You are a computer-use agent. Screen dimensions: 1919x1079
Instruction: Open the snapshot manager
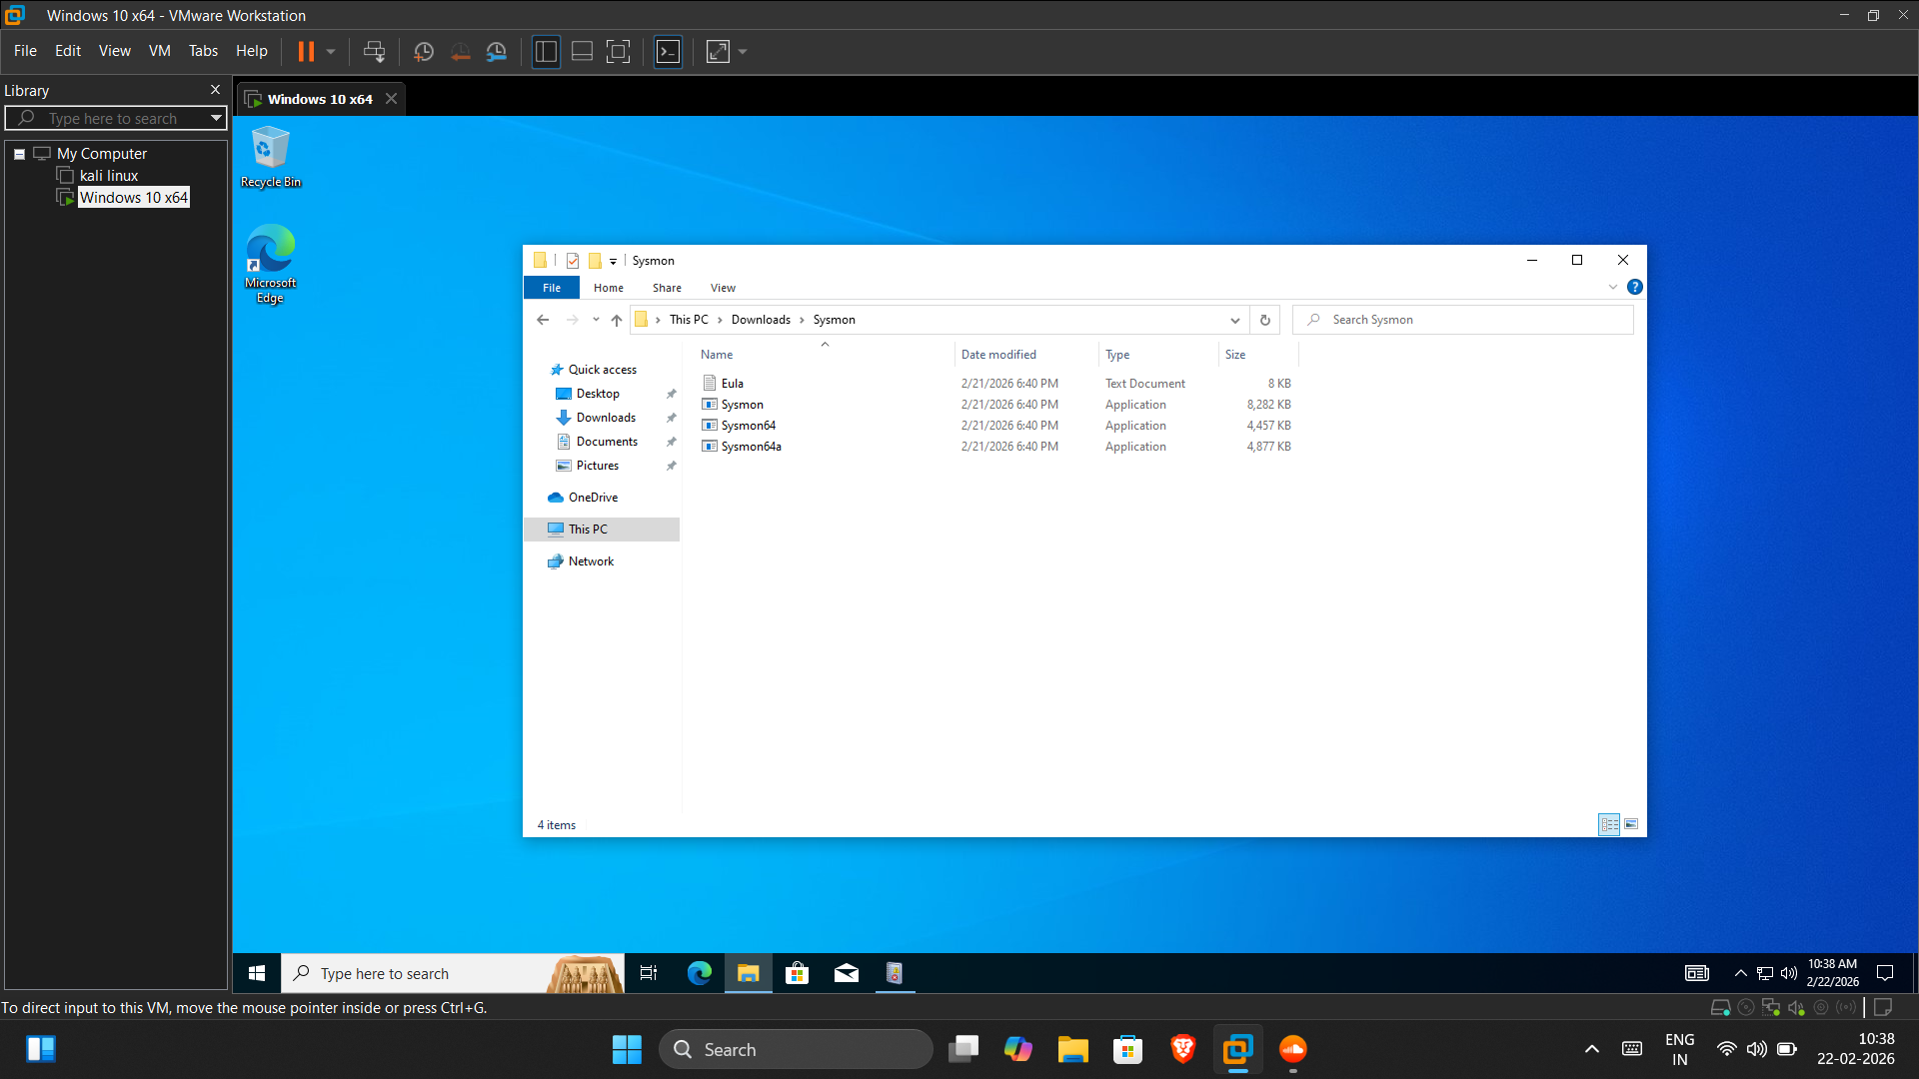click(497, 51)
